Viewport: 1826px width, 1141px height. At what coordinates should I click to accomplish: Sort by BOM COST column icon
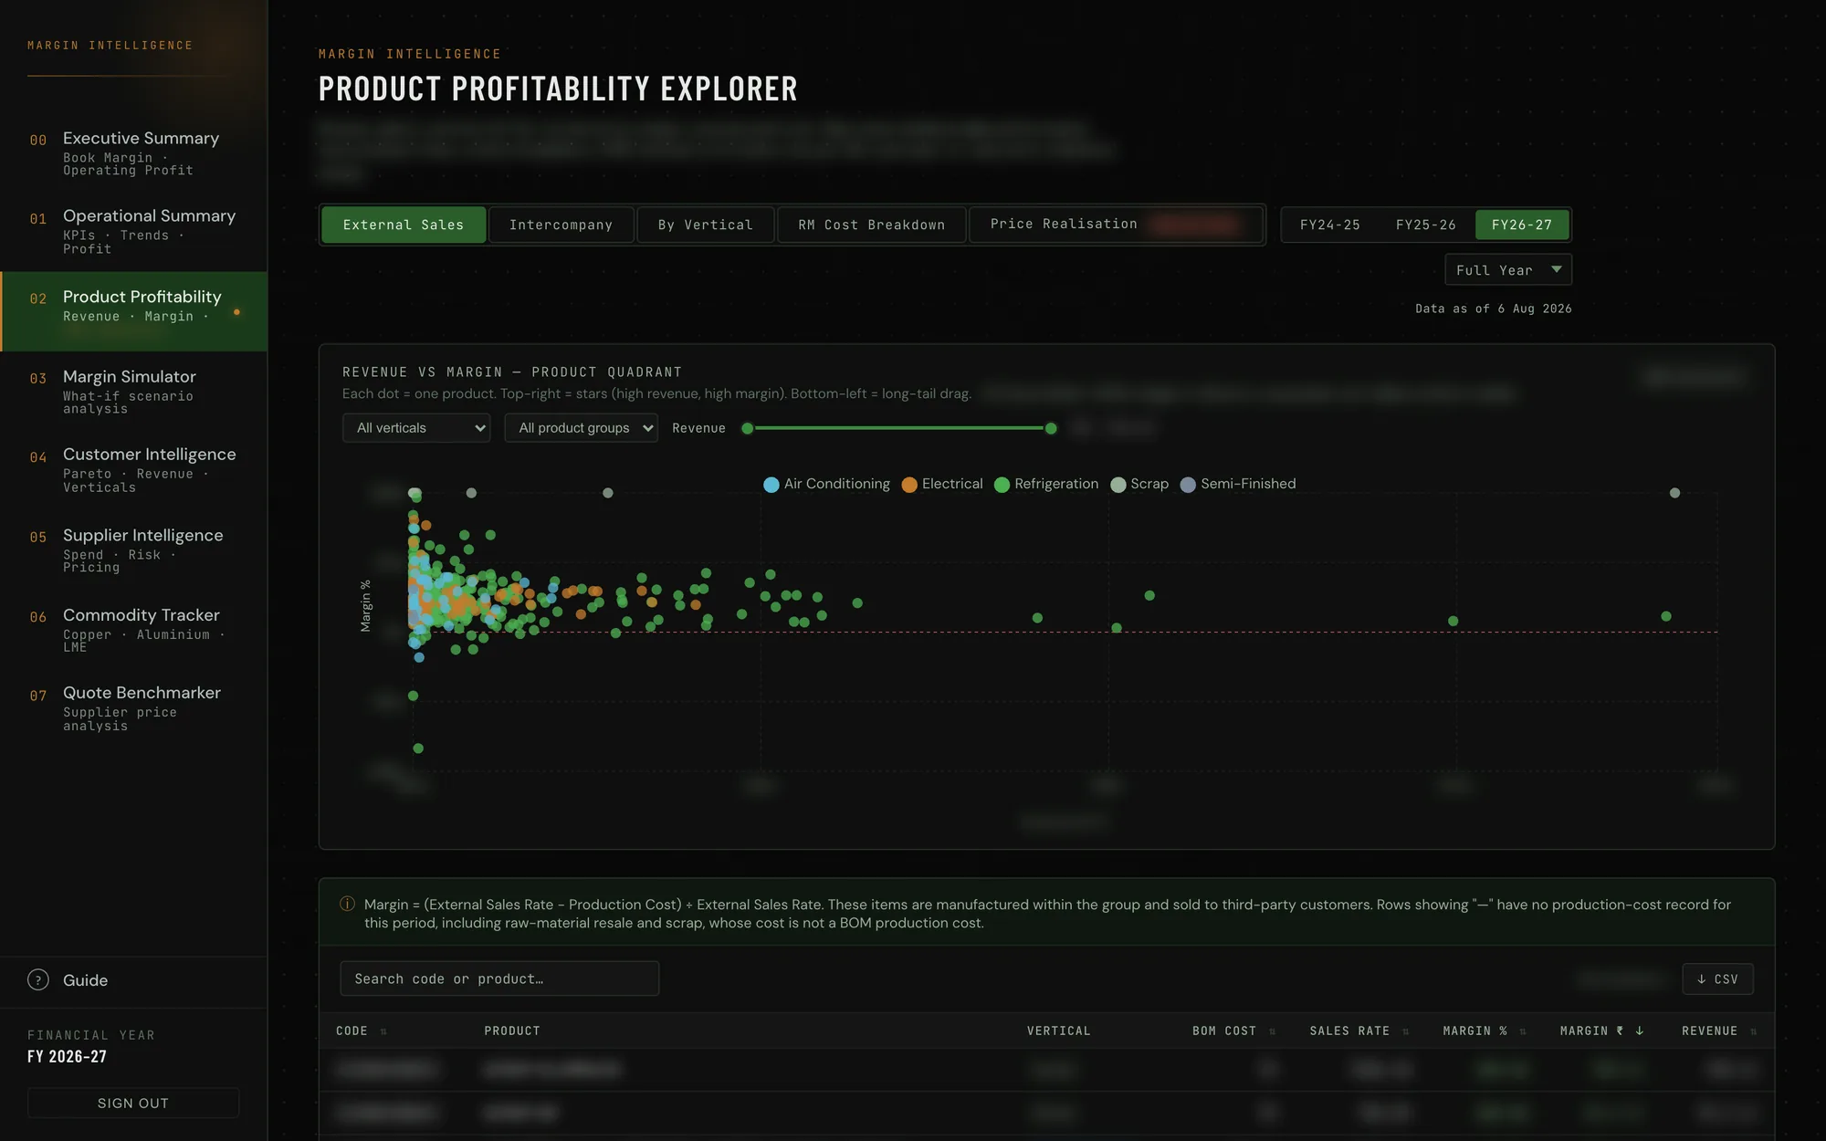coord(1272,1031)
